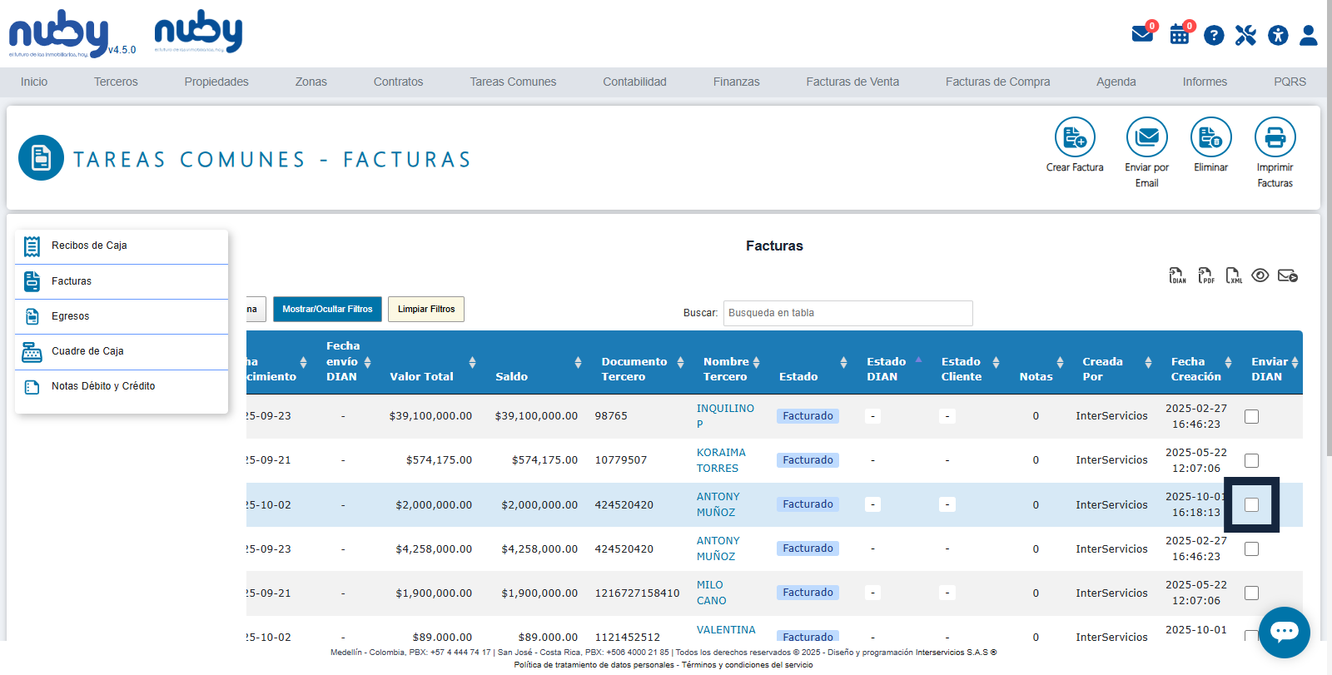Go to Facturas de Venta menu
This screenshot has width=1332, height=675.
pyautogui.click(x=852, y=82)
